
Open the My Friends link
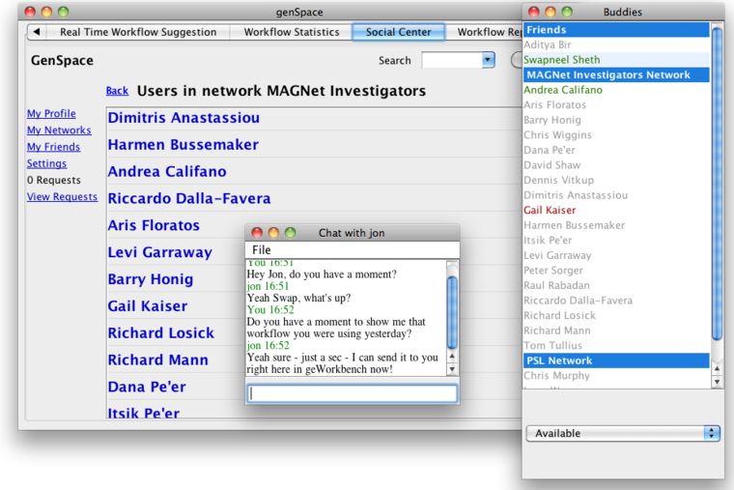pyautogui.click(x=53, y=147)
